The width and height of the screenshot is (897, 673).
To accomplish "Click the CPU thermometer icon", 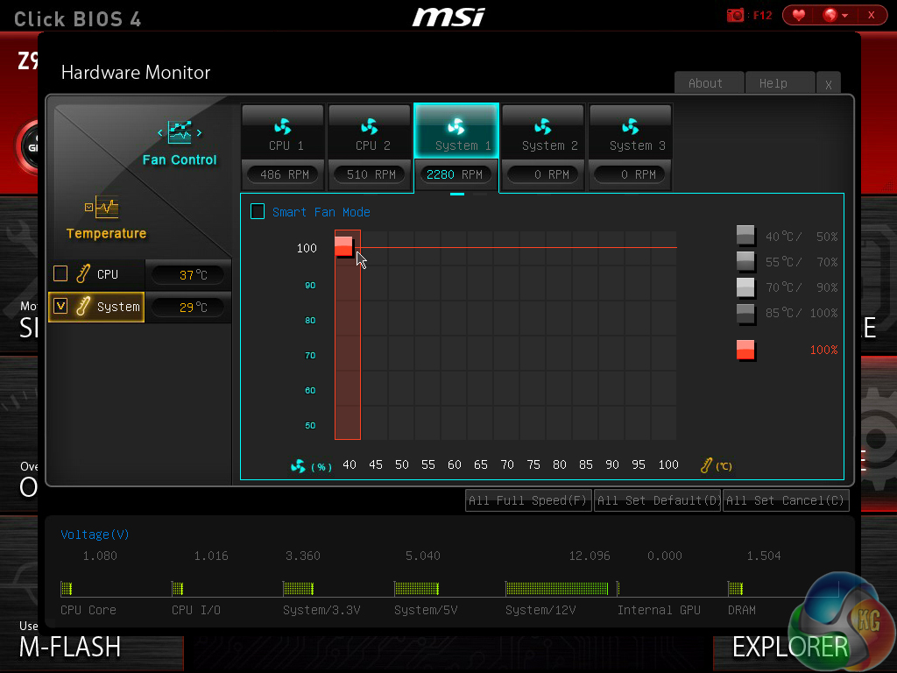I will 83,274.
